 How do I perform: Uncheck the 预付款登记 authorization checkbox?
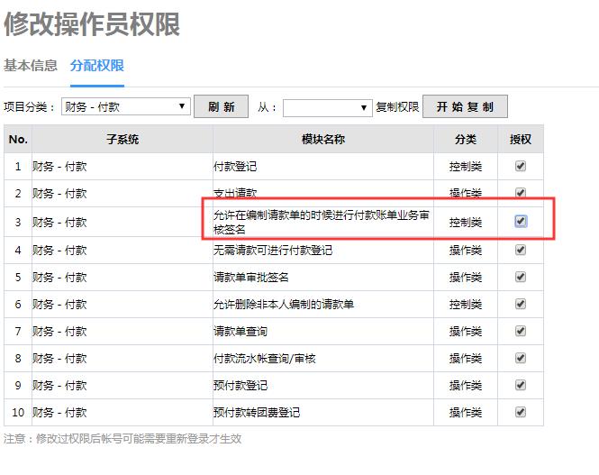tap(521, 385)
